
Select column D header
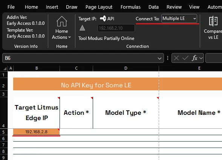click(126, 68)
